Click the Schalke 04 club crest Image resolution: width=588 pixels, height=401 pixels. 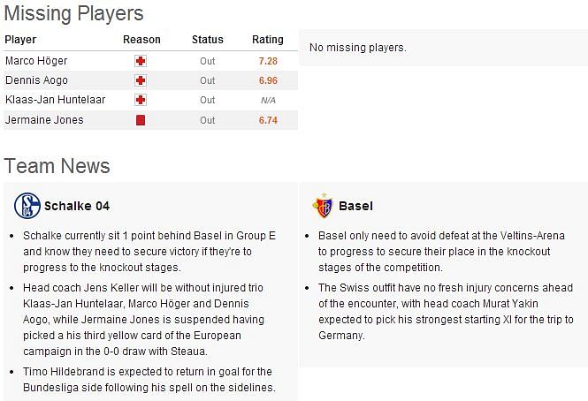[x=27, y=206]
